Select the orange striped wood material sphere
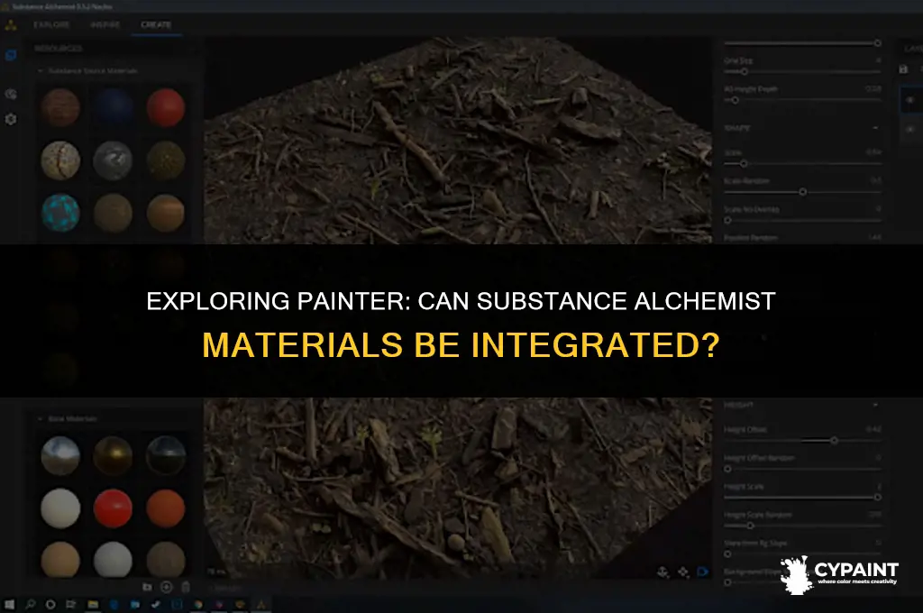The height and width of the screenshot is (613, 923). coord(166,213)
